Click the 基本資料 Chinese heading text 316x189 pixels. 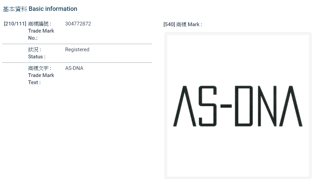click(x=15, y=9)
